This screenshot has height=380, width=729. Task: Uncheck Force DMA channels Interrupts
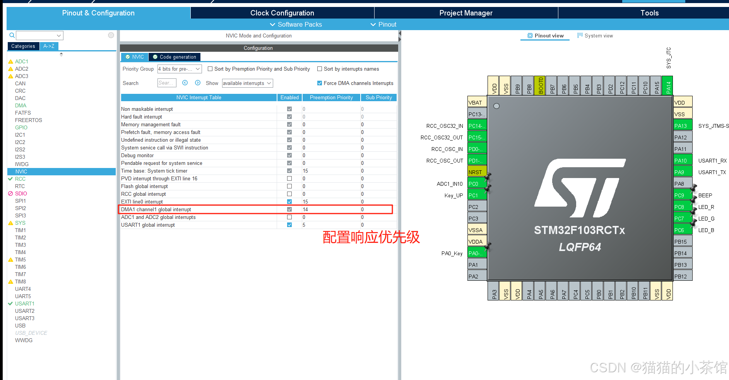(x=320, y=83)
